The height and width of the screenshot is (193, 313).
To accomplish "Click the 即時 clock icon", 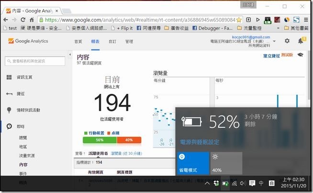I will pos(9,126).
